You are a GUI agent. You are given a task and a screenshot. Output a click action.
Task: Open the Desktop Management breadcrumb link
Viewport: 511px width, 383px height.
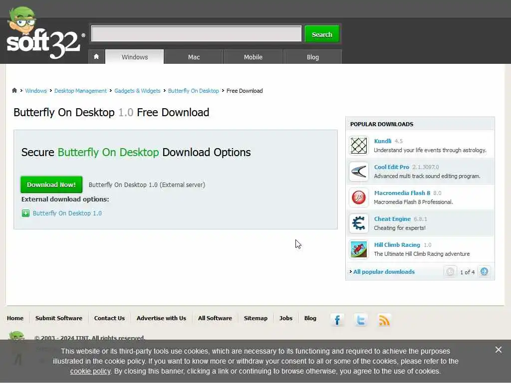tap(80, 91)
